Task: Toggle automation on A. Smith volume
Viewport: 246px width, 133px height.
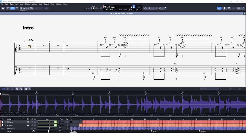Action: [x=56, y=125]
